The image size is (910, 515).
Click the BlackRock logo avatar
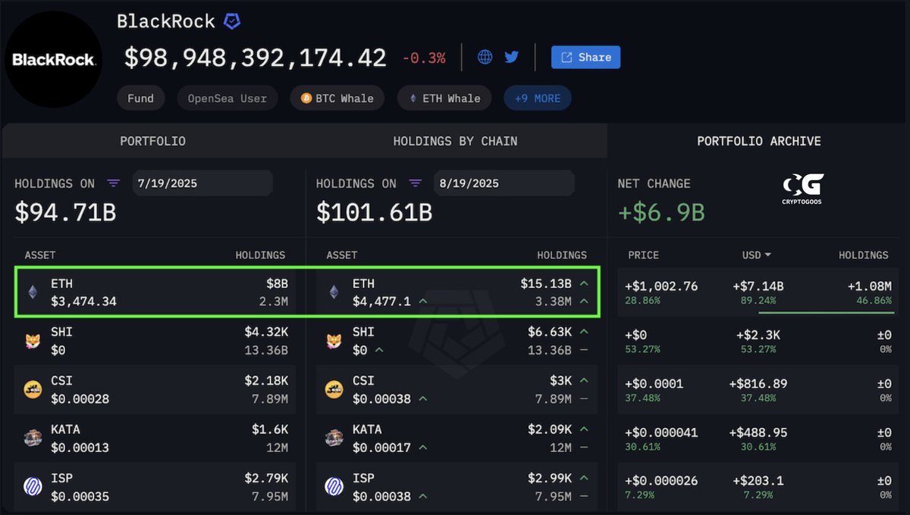53,59
